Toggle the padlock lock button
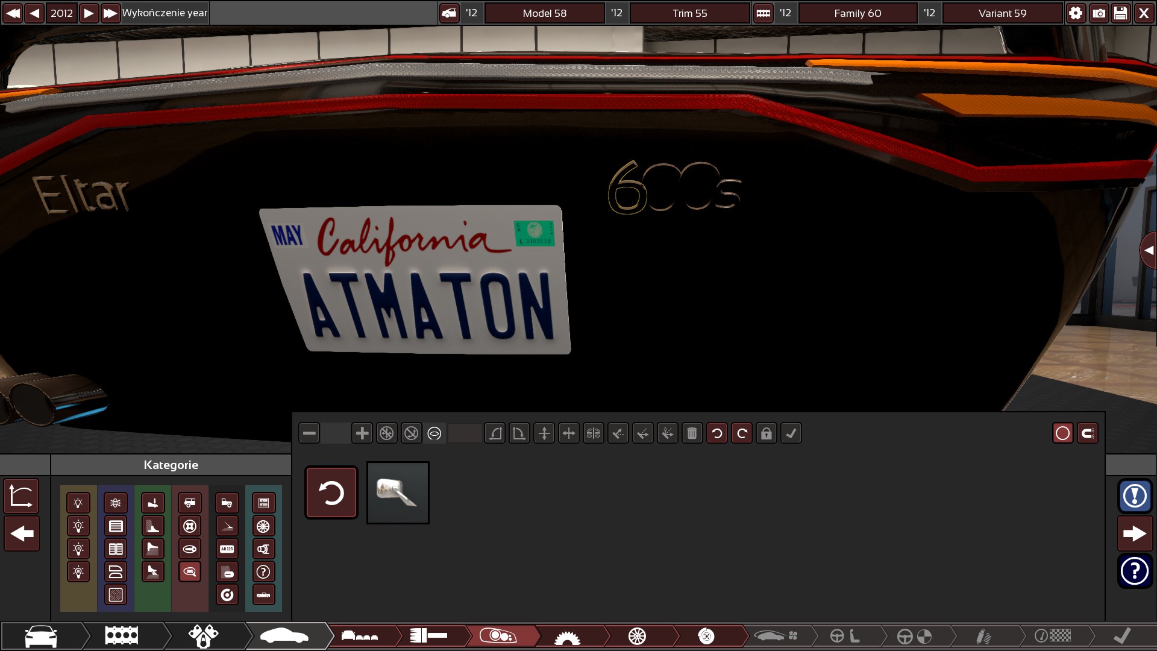The image size is (1157, 651). pos(767,433)
